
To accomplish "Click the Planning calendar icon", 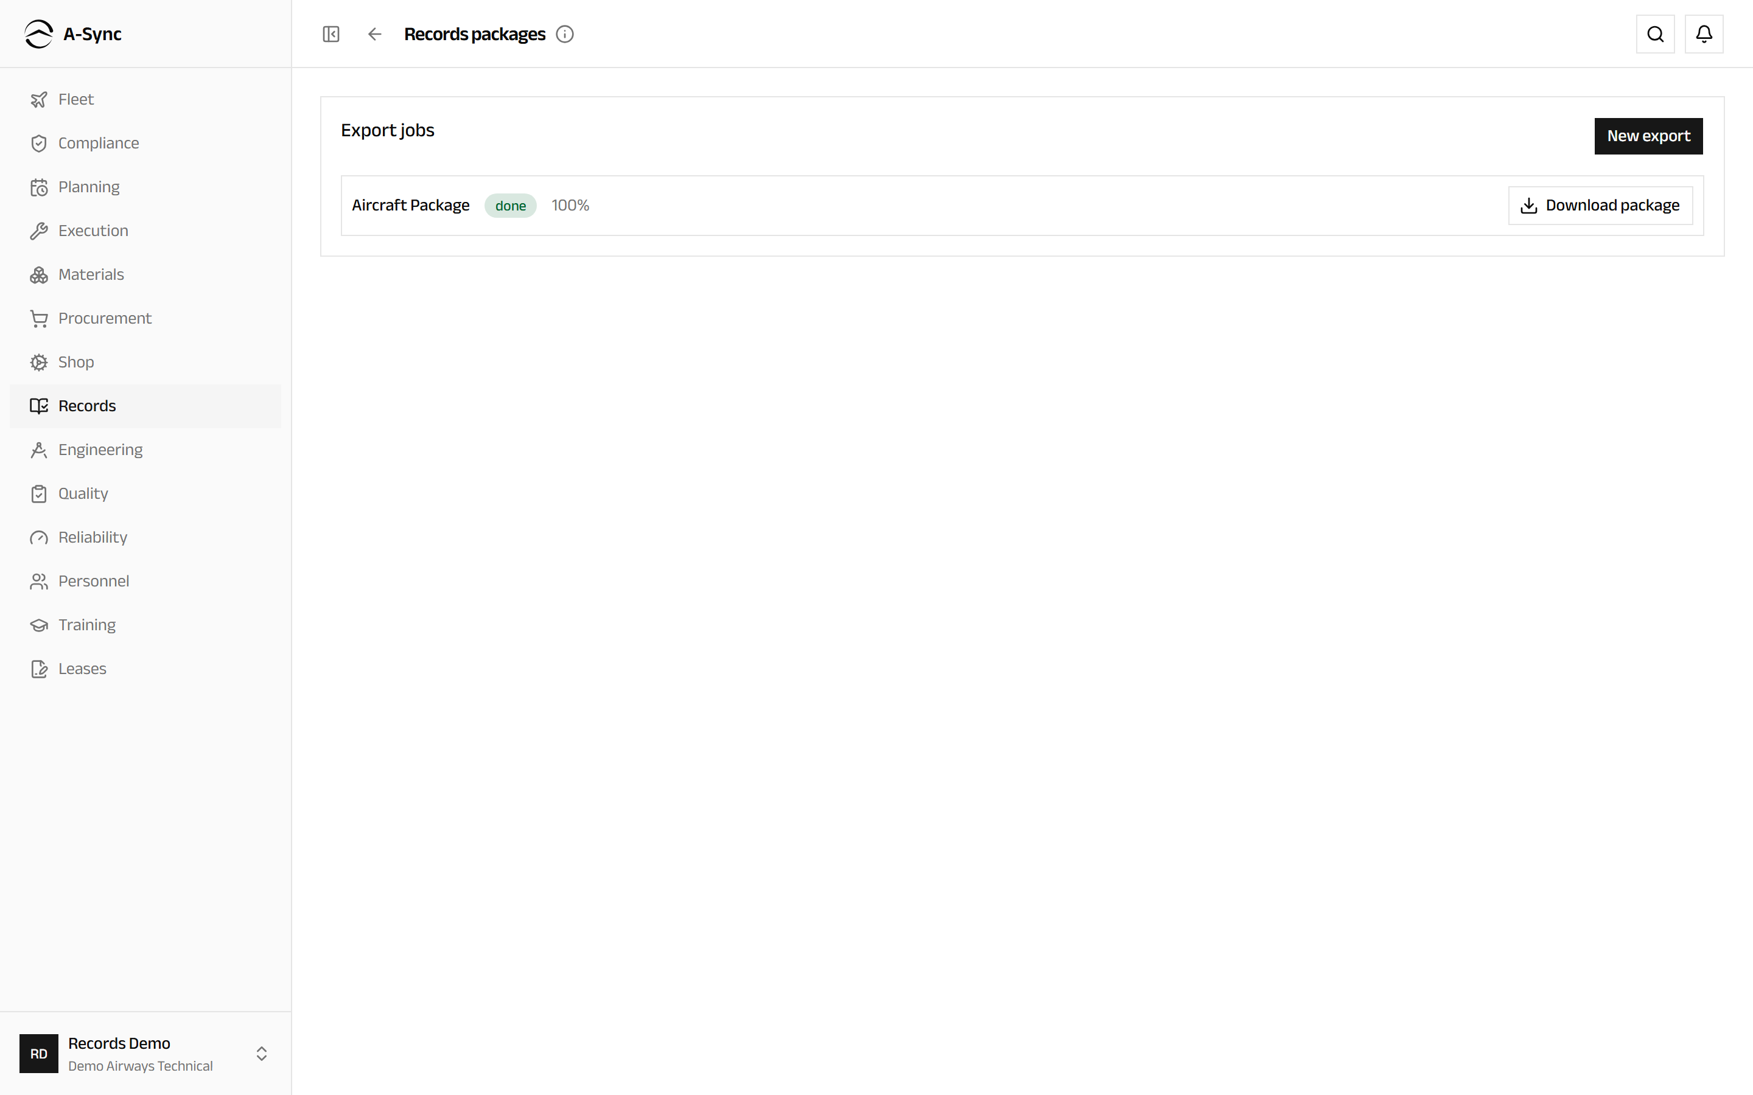I will pos(39,187).
